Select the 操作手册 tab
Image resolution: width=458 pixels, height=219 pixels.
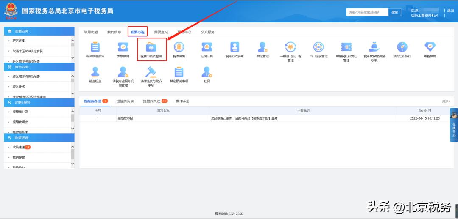pyautogui.click(x=182, y=101)
